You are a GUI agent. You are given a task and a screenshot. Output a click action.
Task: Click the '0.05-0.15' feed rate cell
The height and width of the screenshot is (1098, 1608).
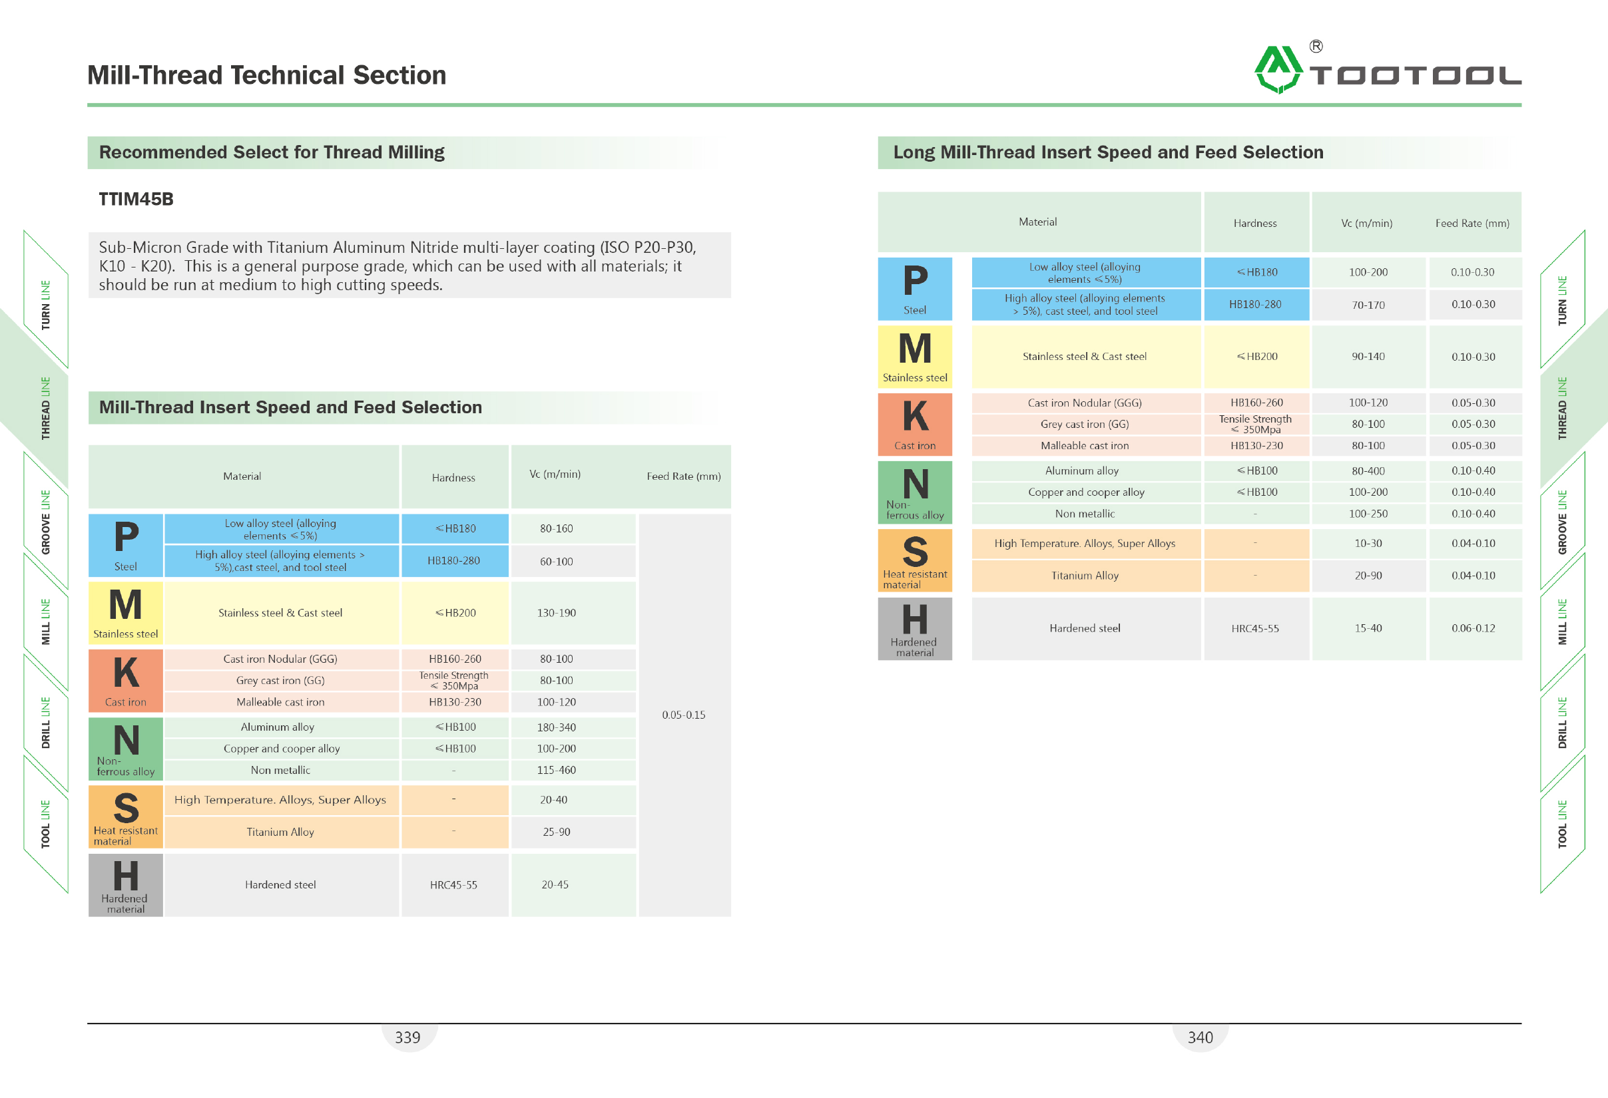(x=684, y=715)
